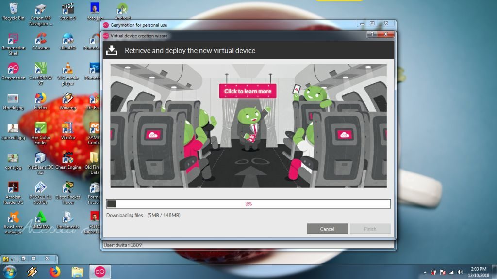497x279 pixels.
Task: Launch CCleaner from the desktop
Action: point(41,42)
